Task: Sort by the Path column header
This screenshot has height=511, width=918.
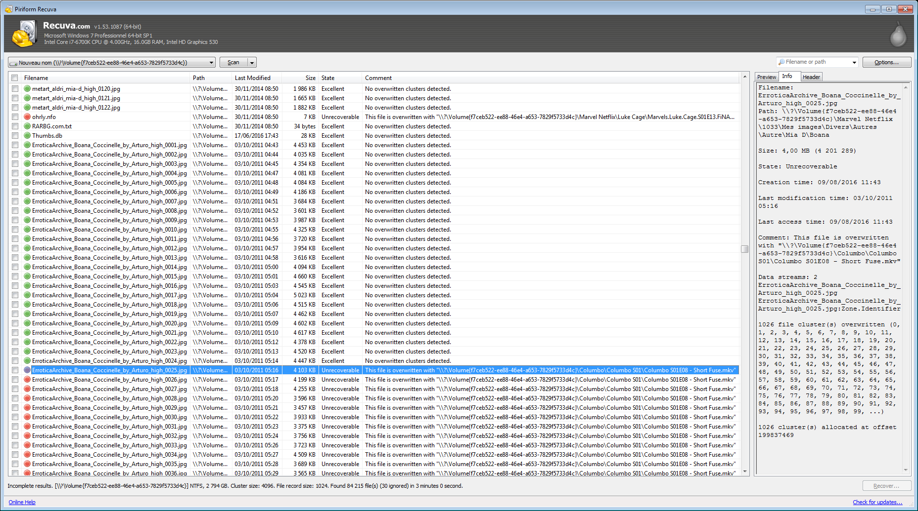Action: pos(211,78)
